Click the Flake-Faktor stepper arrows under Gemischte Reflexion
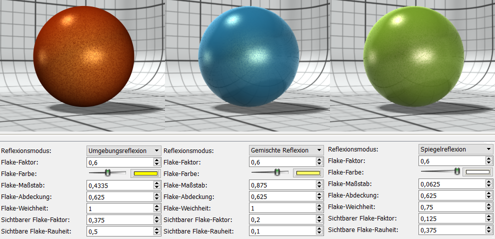 coord(319,162)
